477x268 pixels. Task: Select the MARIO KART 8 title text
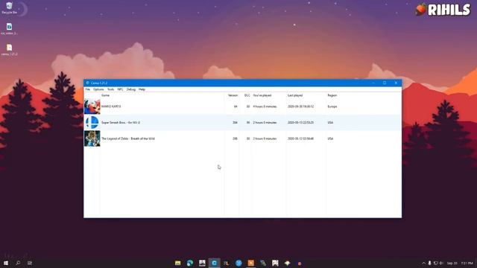(x=111, y=106)
